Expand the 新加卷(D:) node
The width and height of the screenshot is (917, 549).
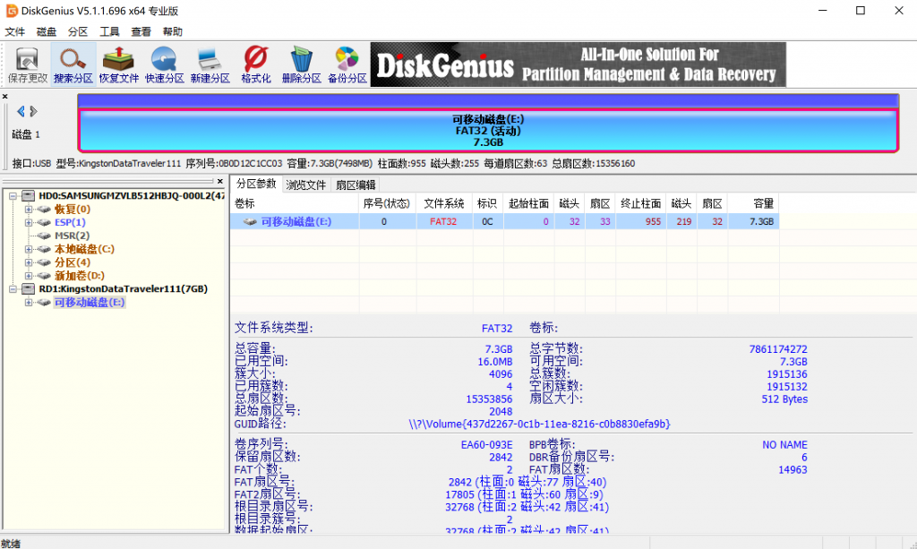pos(28,276)
